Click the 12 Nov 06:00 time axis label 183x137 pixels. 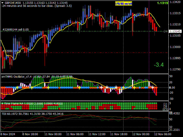(163, 134)
